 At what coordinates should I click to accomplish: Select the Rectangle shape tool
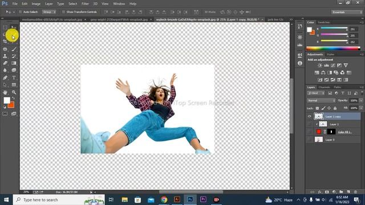(14, 85)
